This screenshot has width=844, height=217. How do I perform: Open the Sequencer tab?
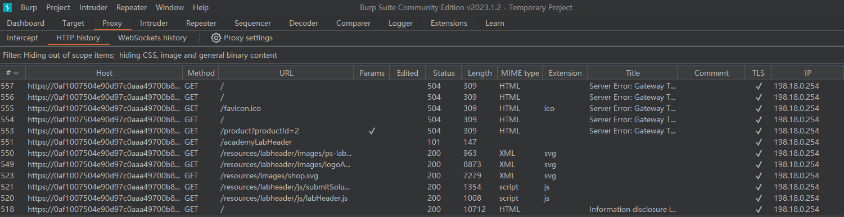point(252,23)
